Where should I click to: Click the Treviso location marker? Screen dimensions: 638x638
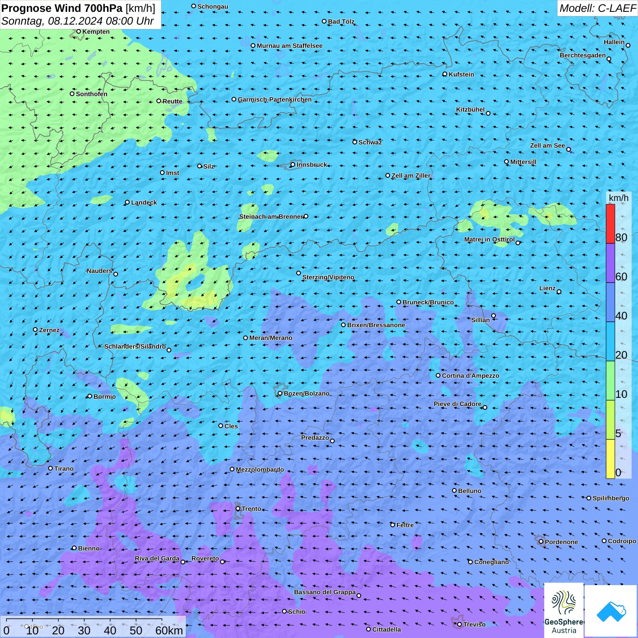(459, 624)
